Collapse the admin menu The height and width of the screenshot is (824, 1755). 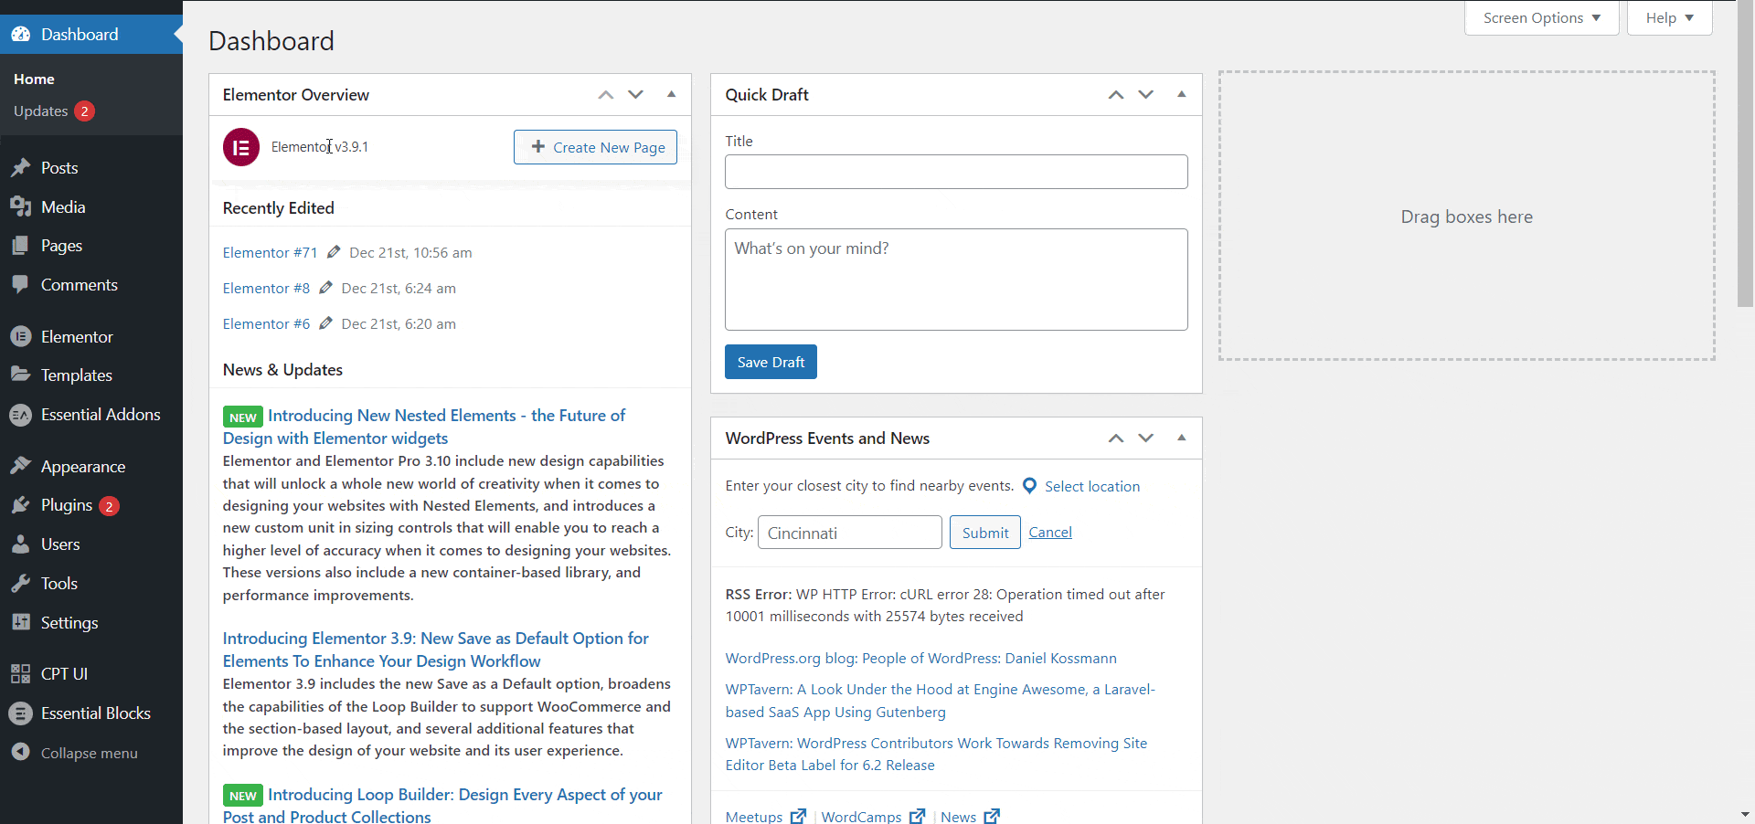(91, 753)
